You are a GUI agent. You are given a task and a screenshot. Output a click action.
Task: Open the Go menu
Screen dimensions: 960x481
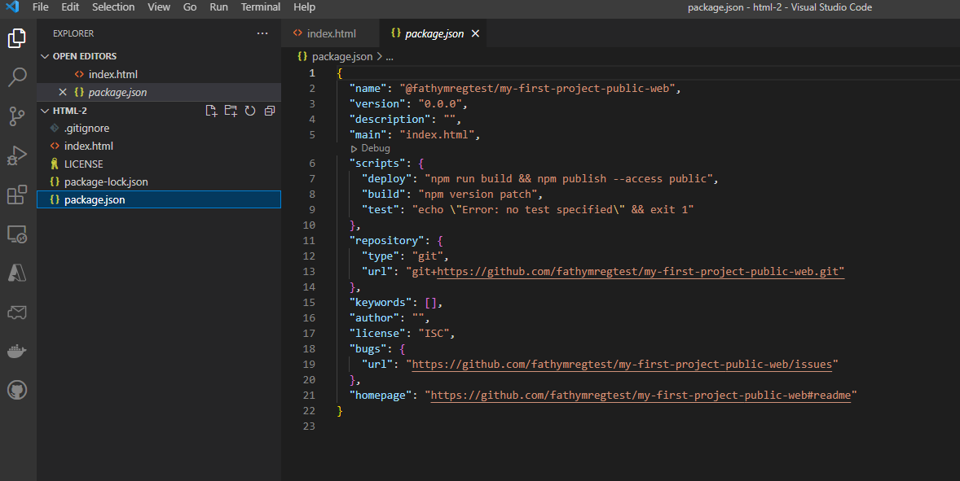190,7
